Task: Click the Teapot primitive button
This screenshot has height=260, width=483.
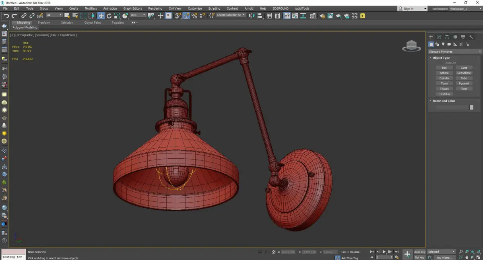Action: coord(444,89)
